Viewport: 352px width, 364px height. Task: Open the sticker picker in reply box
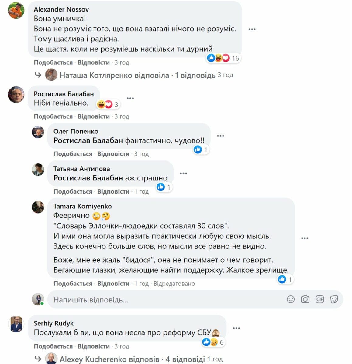click(334, 299)
